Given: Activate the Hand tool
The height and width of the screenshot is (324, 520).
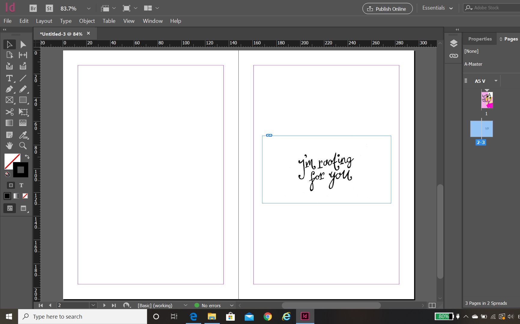Looking at the screenshot, I should coord(9,146).
